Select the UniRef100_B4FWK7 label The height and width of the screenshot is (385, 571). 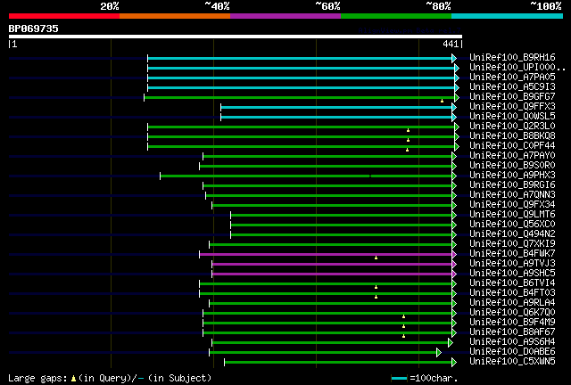point(512,254)
